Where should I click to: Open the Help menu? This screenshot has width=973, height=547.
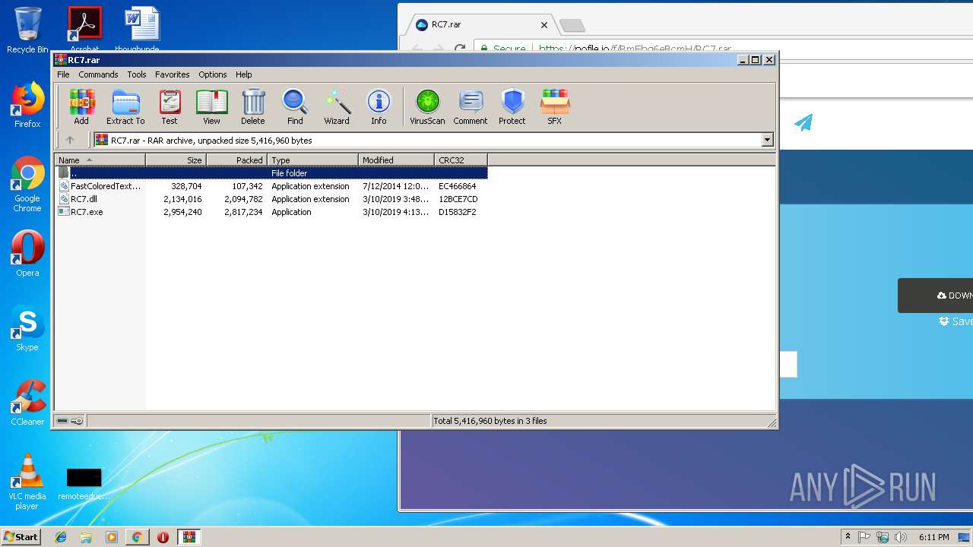[x=243, y=74]
